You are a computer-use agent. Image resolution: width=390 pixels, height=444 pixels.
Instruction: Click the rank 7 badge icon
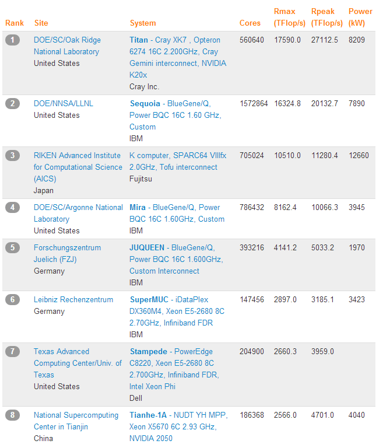13,351
